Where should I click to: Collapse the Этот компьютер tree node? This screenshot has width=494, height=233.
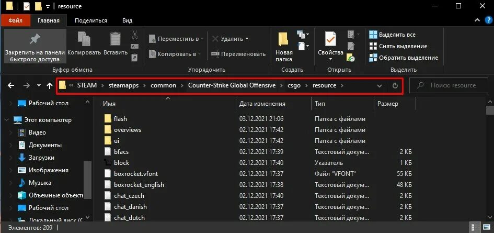tap(7, 120)
